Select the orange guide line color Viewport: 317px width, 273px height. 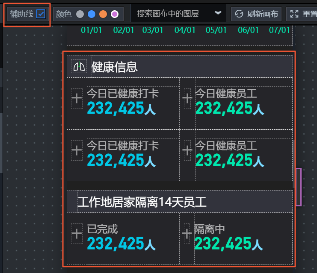pyautogui.click(x=103, y=14)
